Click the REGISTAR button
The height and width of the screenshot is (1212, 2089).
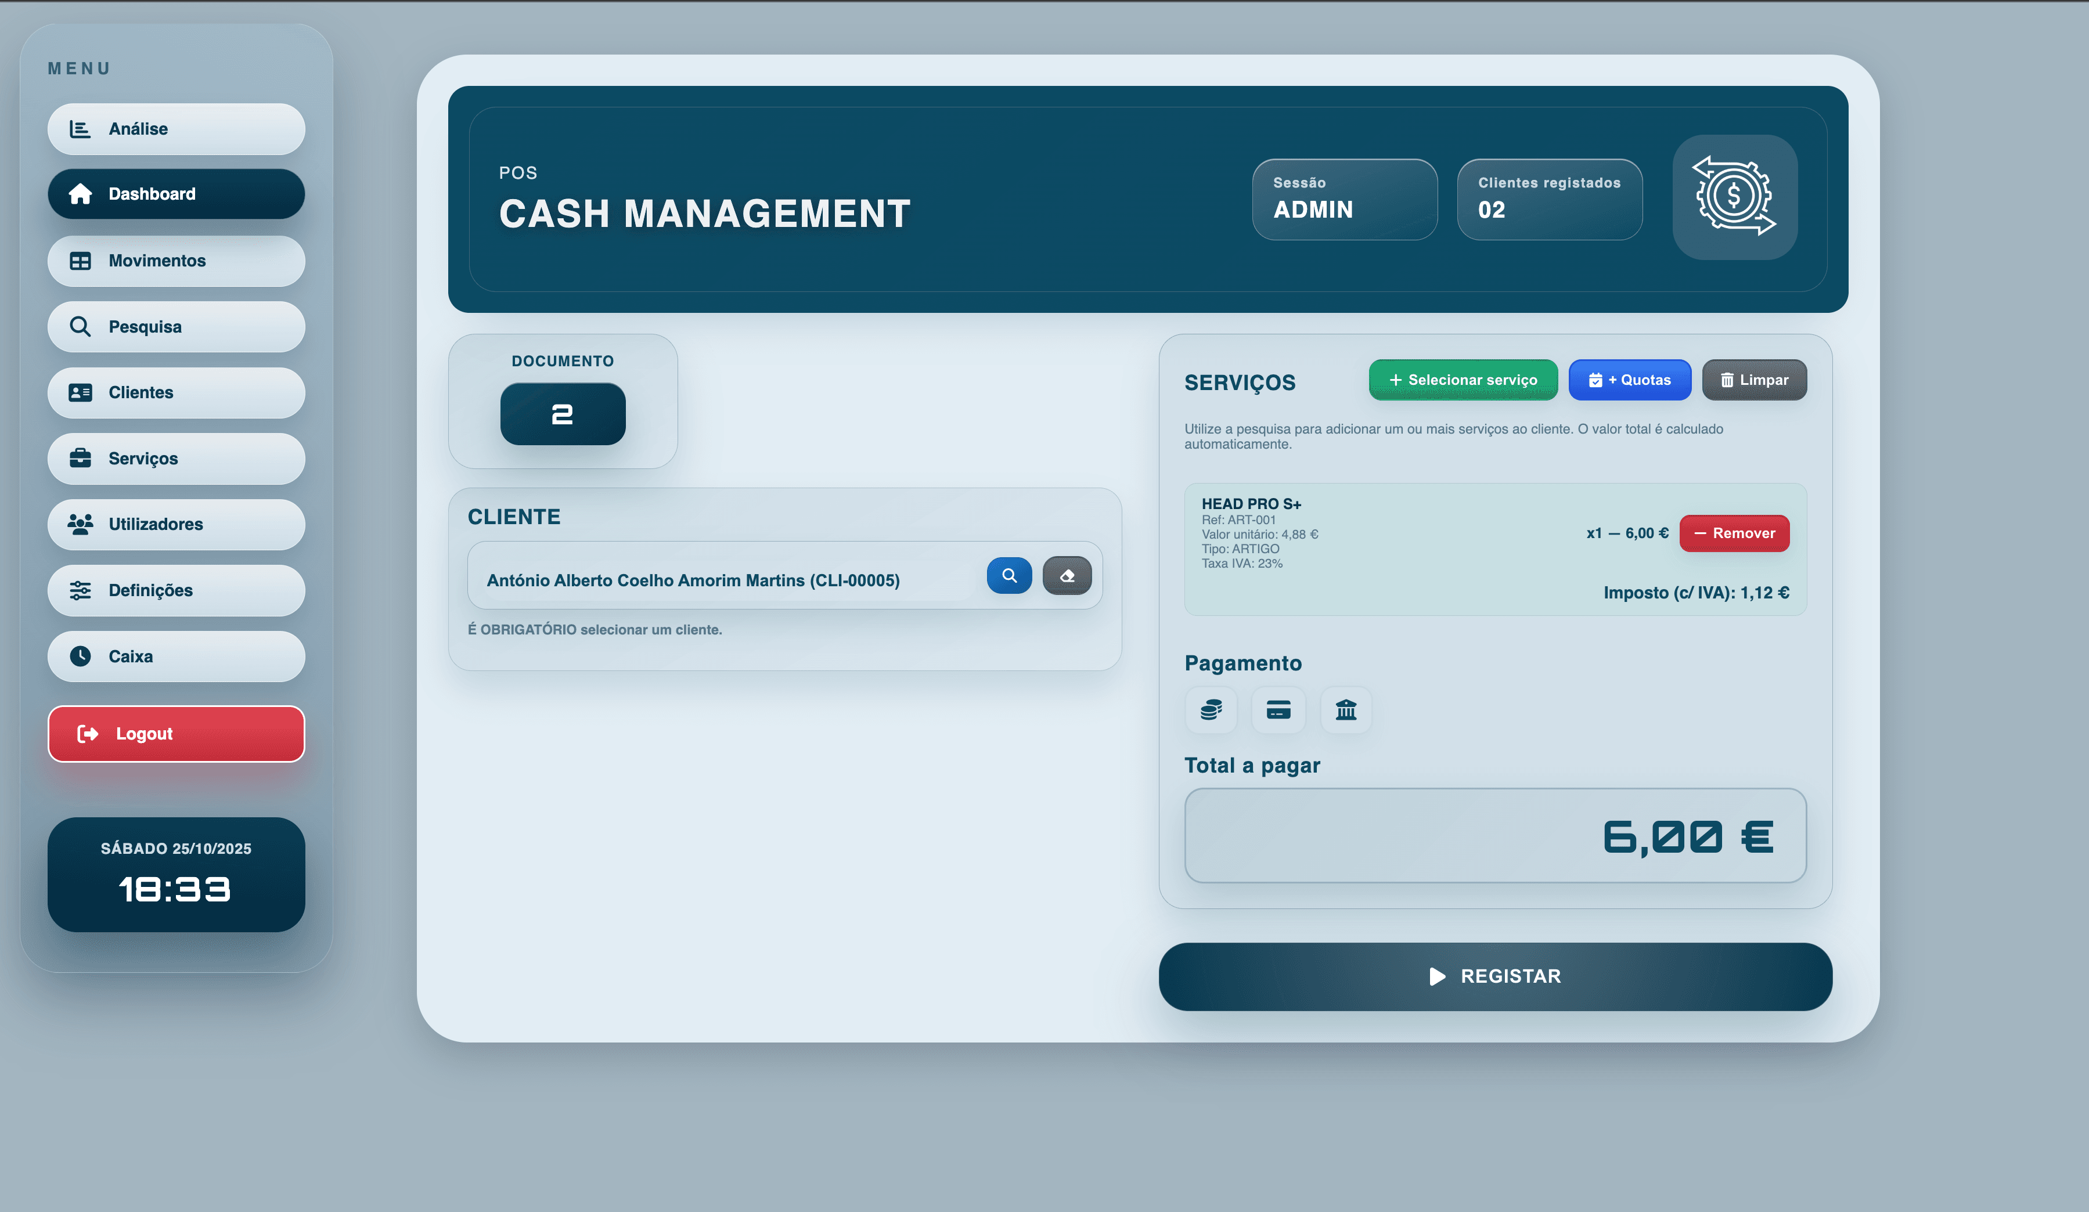pyautogui.click(x=1494, y=976)
